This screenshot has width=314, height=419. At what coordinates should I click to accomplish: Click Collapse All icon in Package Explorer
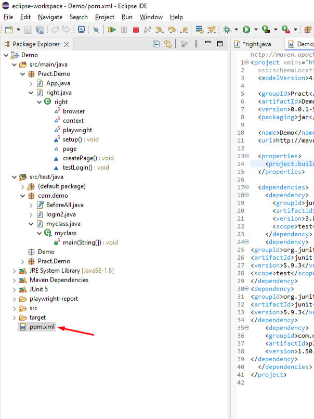pyautogui.click(x=156, y=44)
